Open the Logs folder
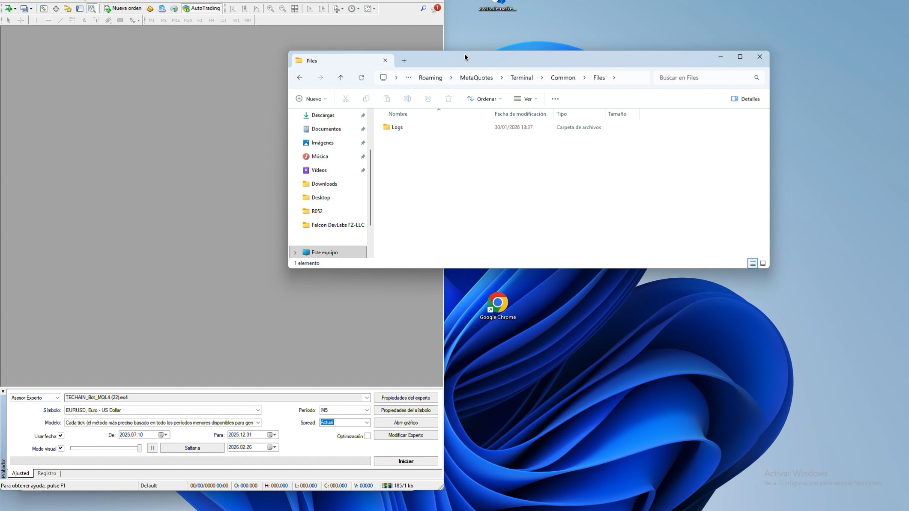 pyautogui.click(x=397, y=127)
